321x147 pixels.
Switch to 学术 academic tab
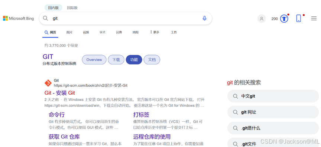coord(103,32)
